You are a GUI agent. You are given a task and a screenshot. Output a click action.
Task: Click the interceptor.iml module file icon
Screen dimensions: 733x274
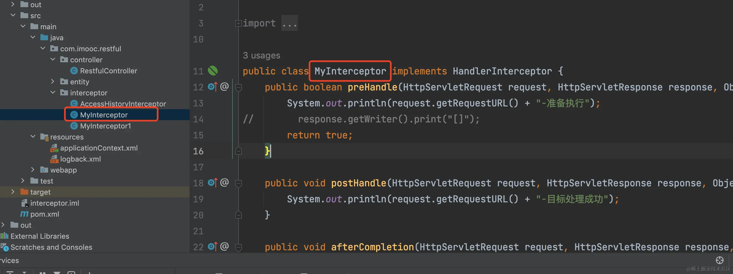coord(25,203)
